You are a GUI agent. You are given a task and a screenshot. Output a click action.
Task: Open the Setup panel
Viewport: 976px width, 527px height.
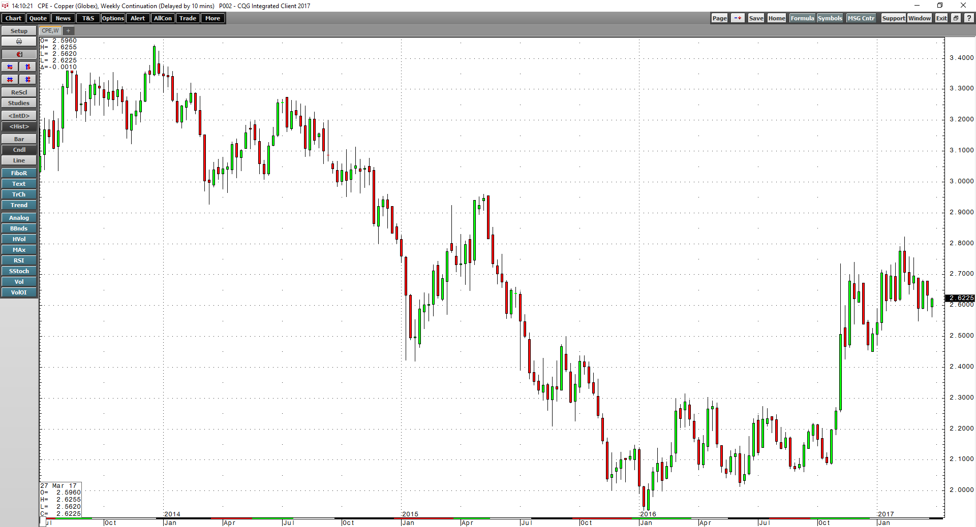[19, 31]
